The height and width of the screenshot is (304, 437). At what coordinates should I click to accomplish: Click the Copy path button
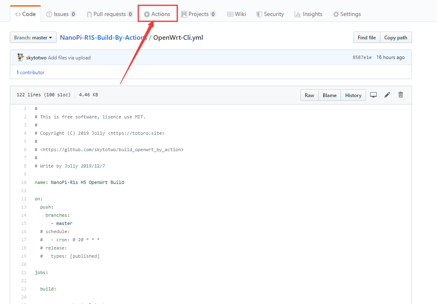click(x=396, y=37)
